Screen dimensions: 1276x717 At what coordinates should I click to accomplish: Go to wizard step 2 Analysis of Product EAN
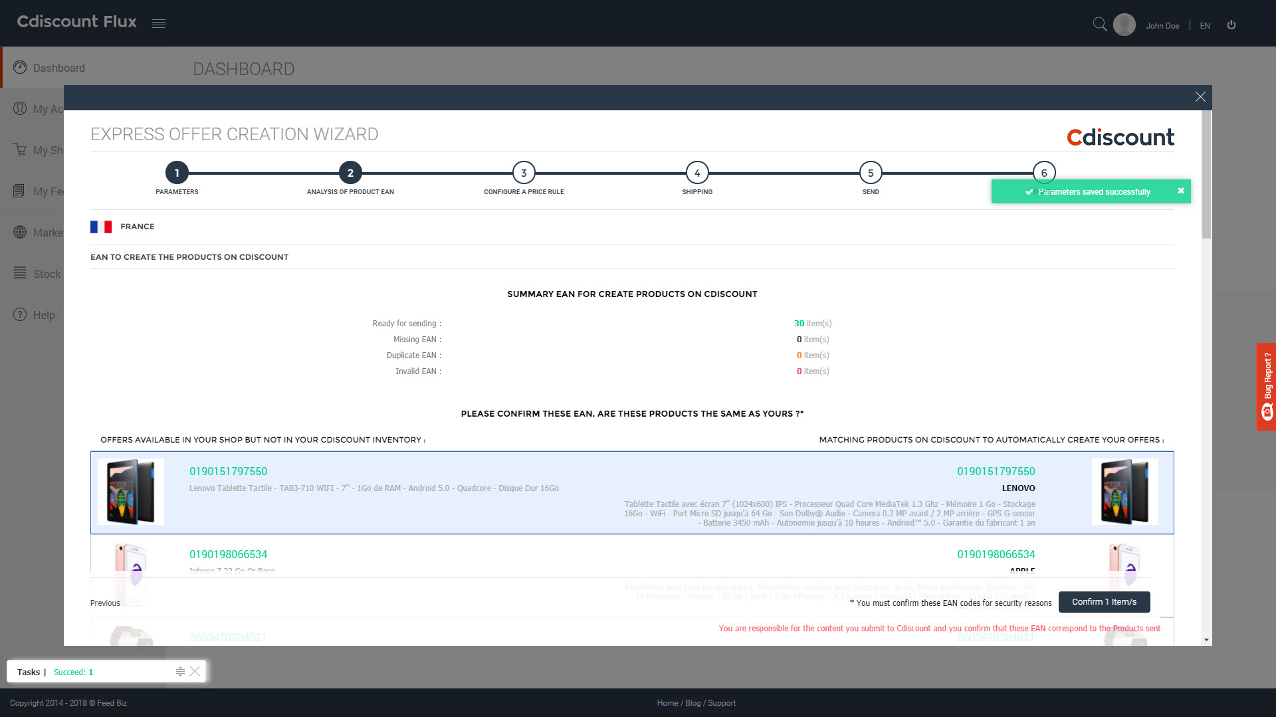(350, 173)
